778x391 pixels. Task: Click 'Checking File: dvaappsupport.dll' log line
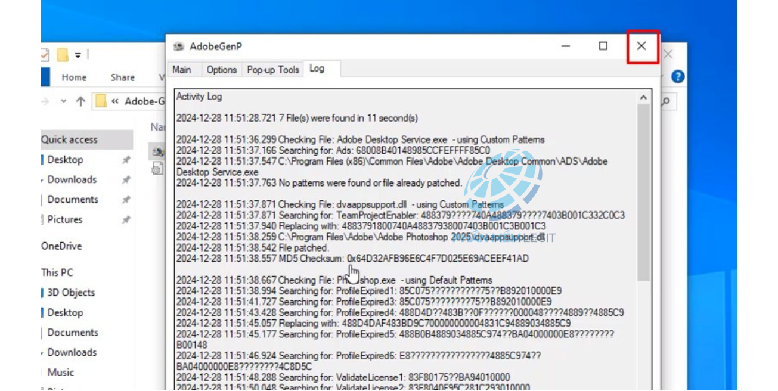tap(340, 204)
